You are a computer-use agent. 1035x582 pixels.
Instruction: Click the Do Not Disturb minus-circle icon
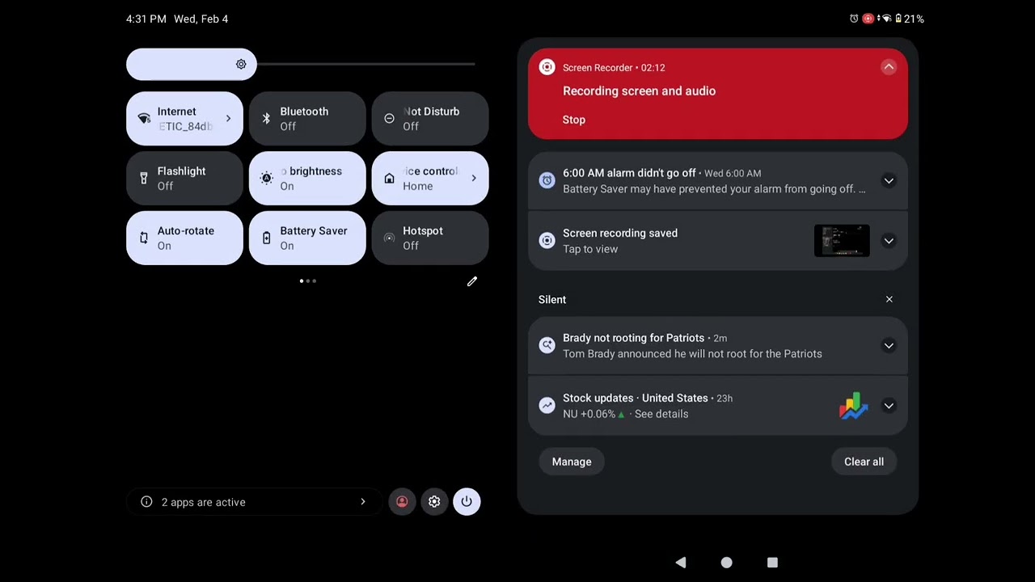tap(389, 119)
